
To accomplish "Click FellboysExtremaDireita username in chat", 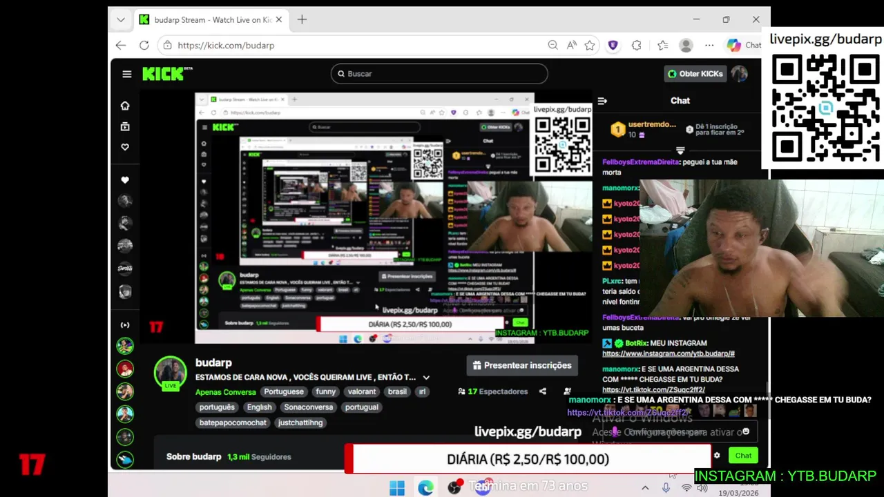I will click(x=641, y=162).
